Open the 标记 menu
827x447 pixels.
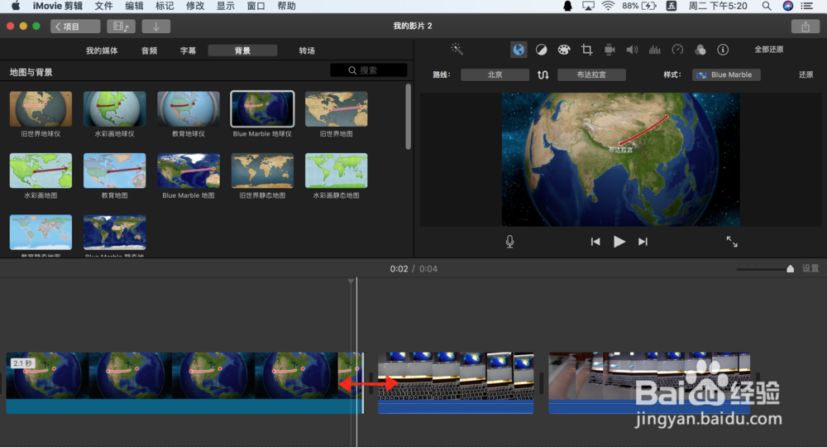click(165, 6)
